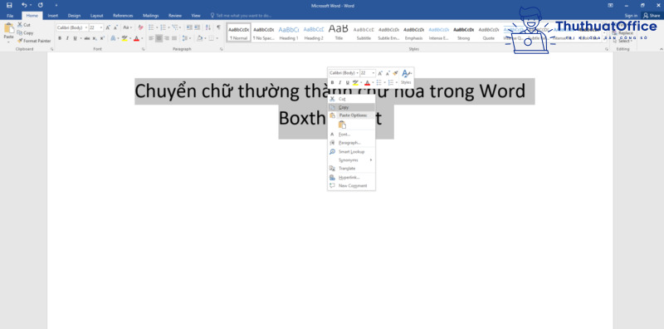Image resolution: width=664 pixels, height=329 pixels.
Task: Toggle ribbon Underline formatting
Action: tap(75, 38)
